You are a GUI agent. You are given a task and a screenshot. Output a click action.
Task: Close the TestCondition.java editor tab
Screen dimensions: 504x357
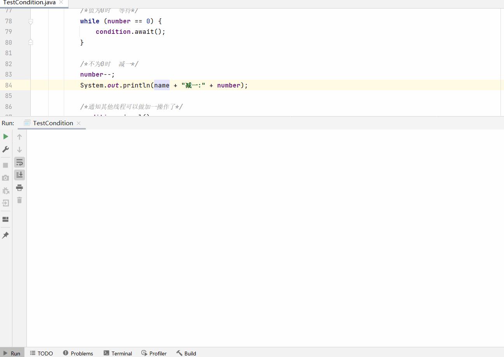61,2
